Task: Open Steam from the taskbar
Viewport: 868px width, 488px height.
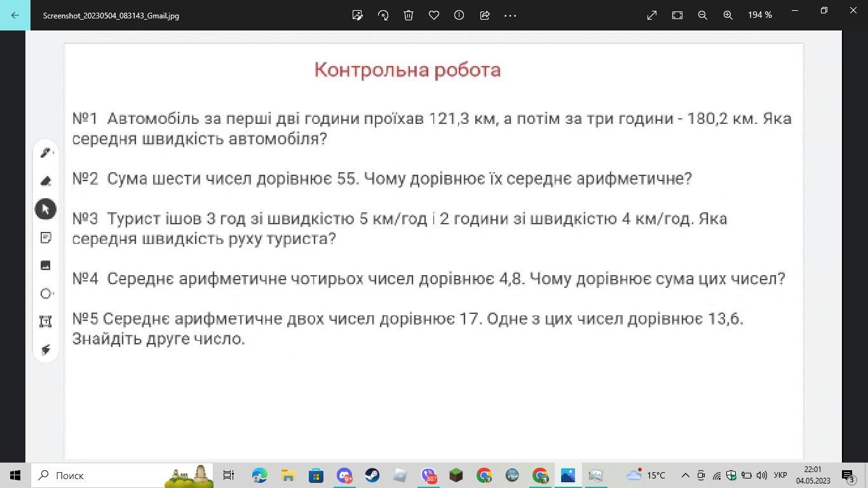Action: click(x=372, y=475)
